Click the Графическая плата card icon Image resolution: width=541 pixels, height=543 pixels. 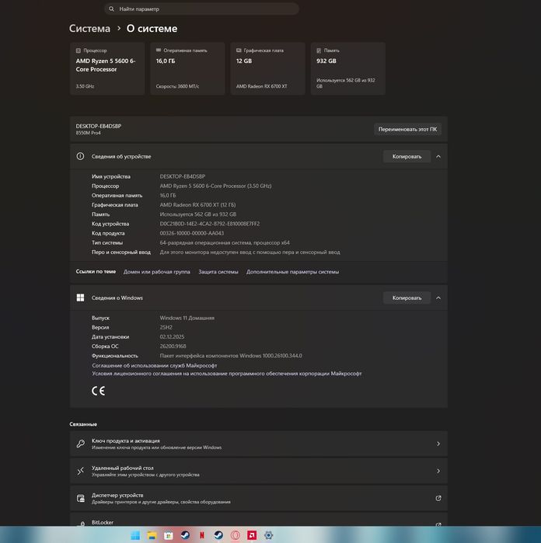point(239,50)
